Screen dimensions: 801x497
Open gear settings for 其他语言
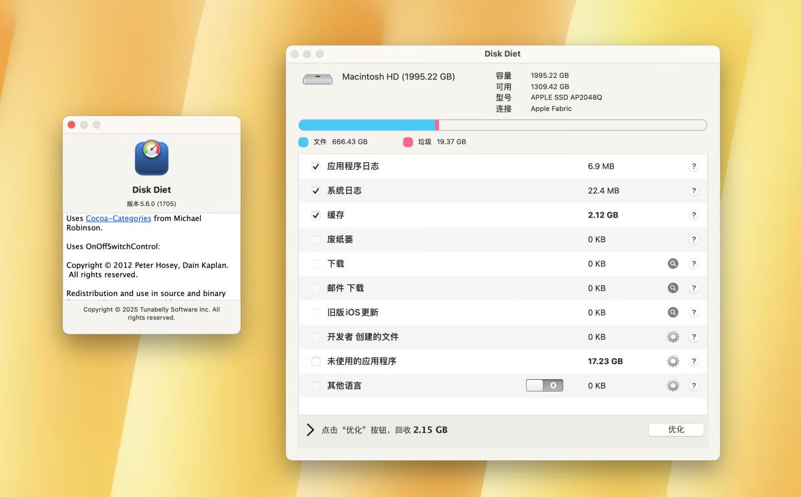[x=673, y=385]
